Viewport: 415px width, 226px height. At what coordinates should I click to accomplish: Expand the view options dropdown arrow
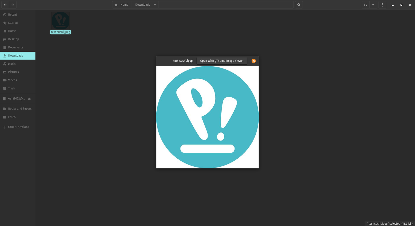coord(373,5)
